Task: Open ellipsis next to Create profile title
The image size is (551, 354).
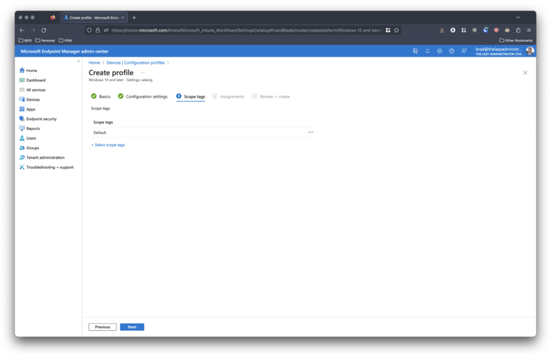Action: pyautogui.click(x=143, y=73)
